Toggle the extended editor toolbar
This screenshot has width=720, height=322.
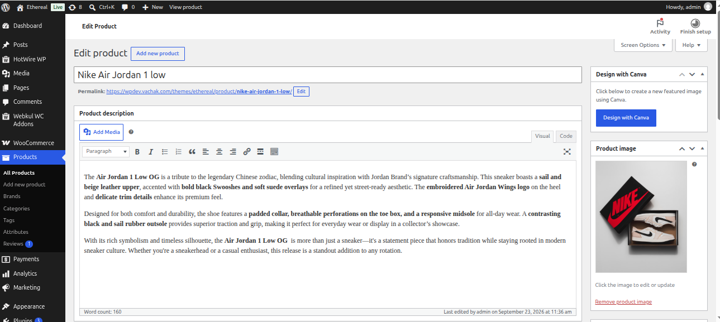274,152
